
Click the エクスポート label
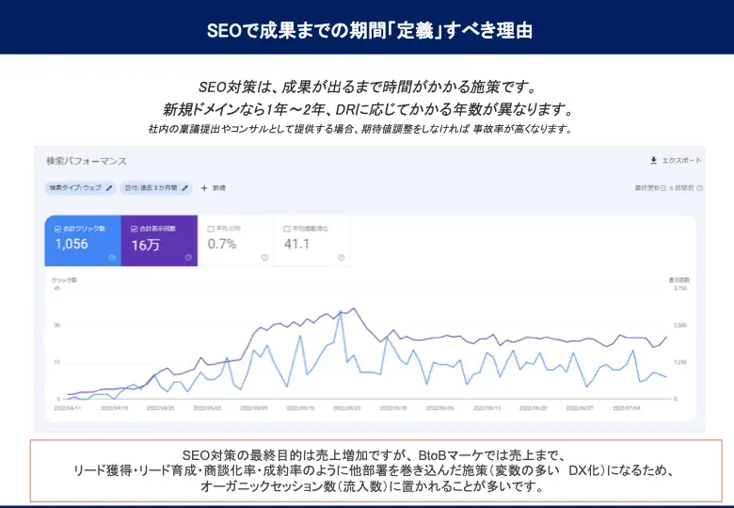(681, 161)
